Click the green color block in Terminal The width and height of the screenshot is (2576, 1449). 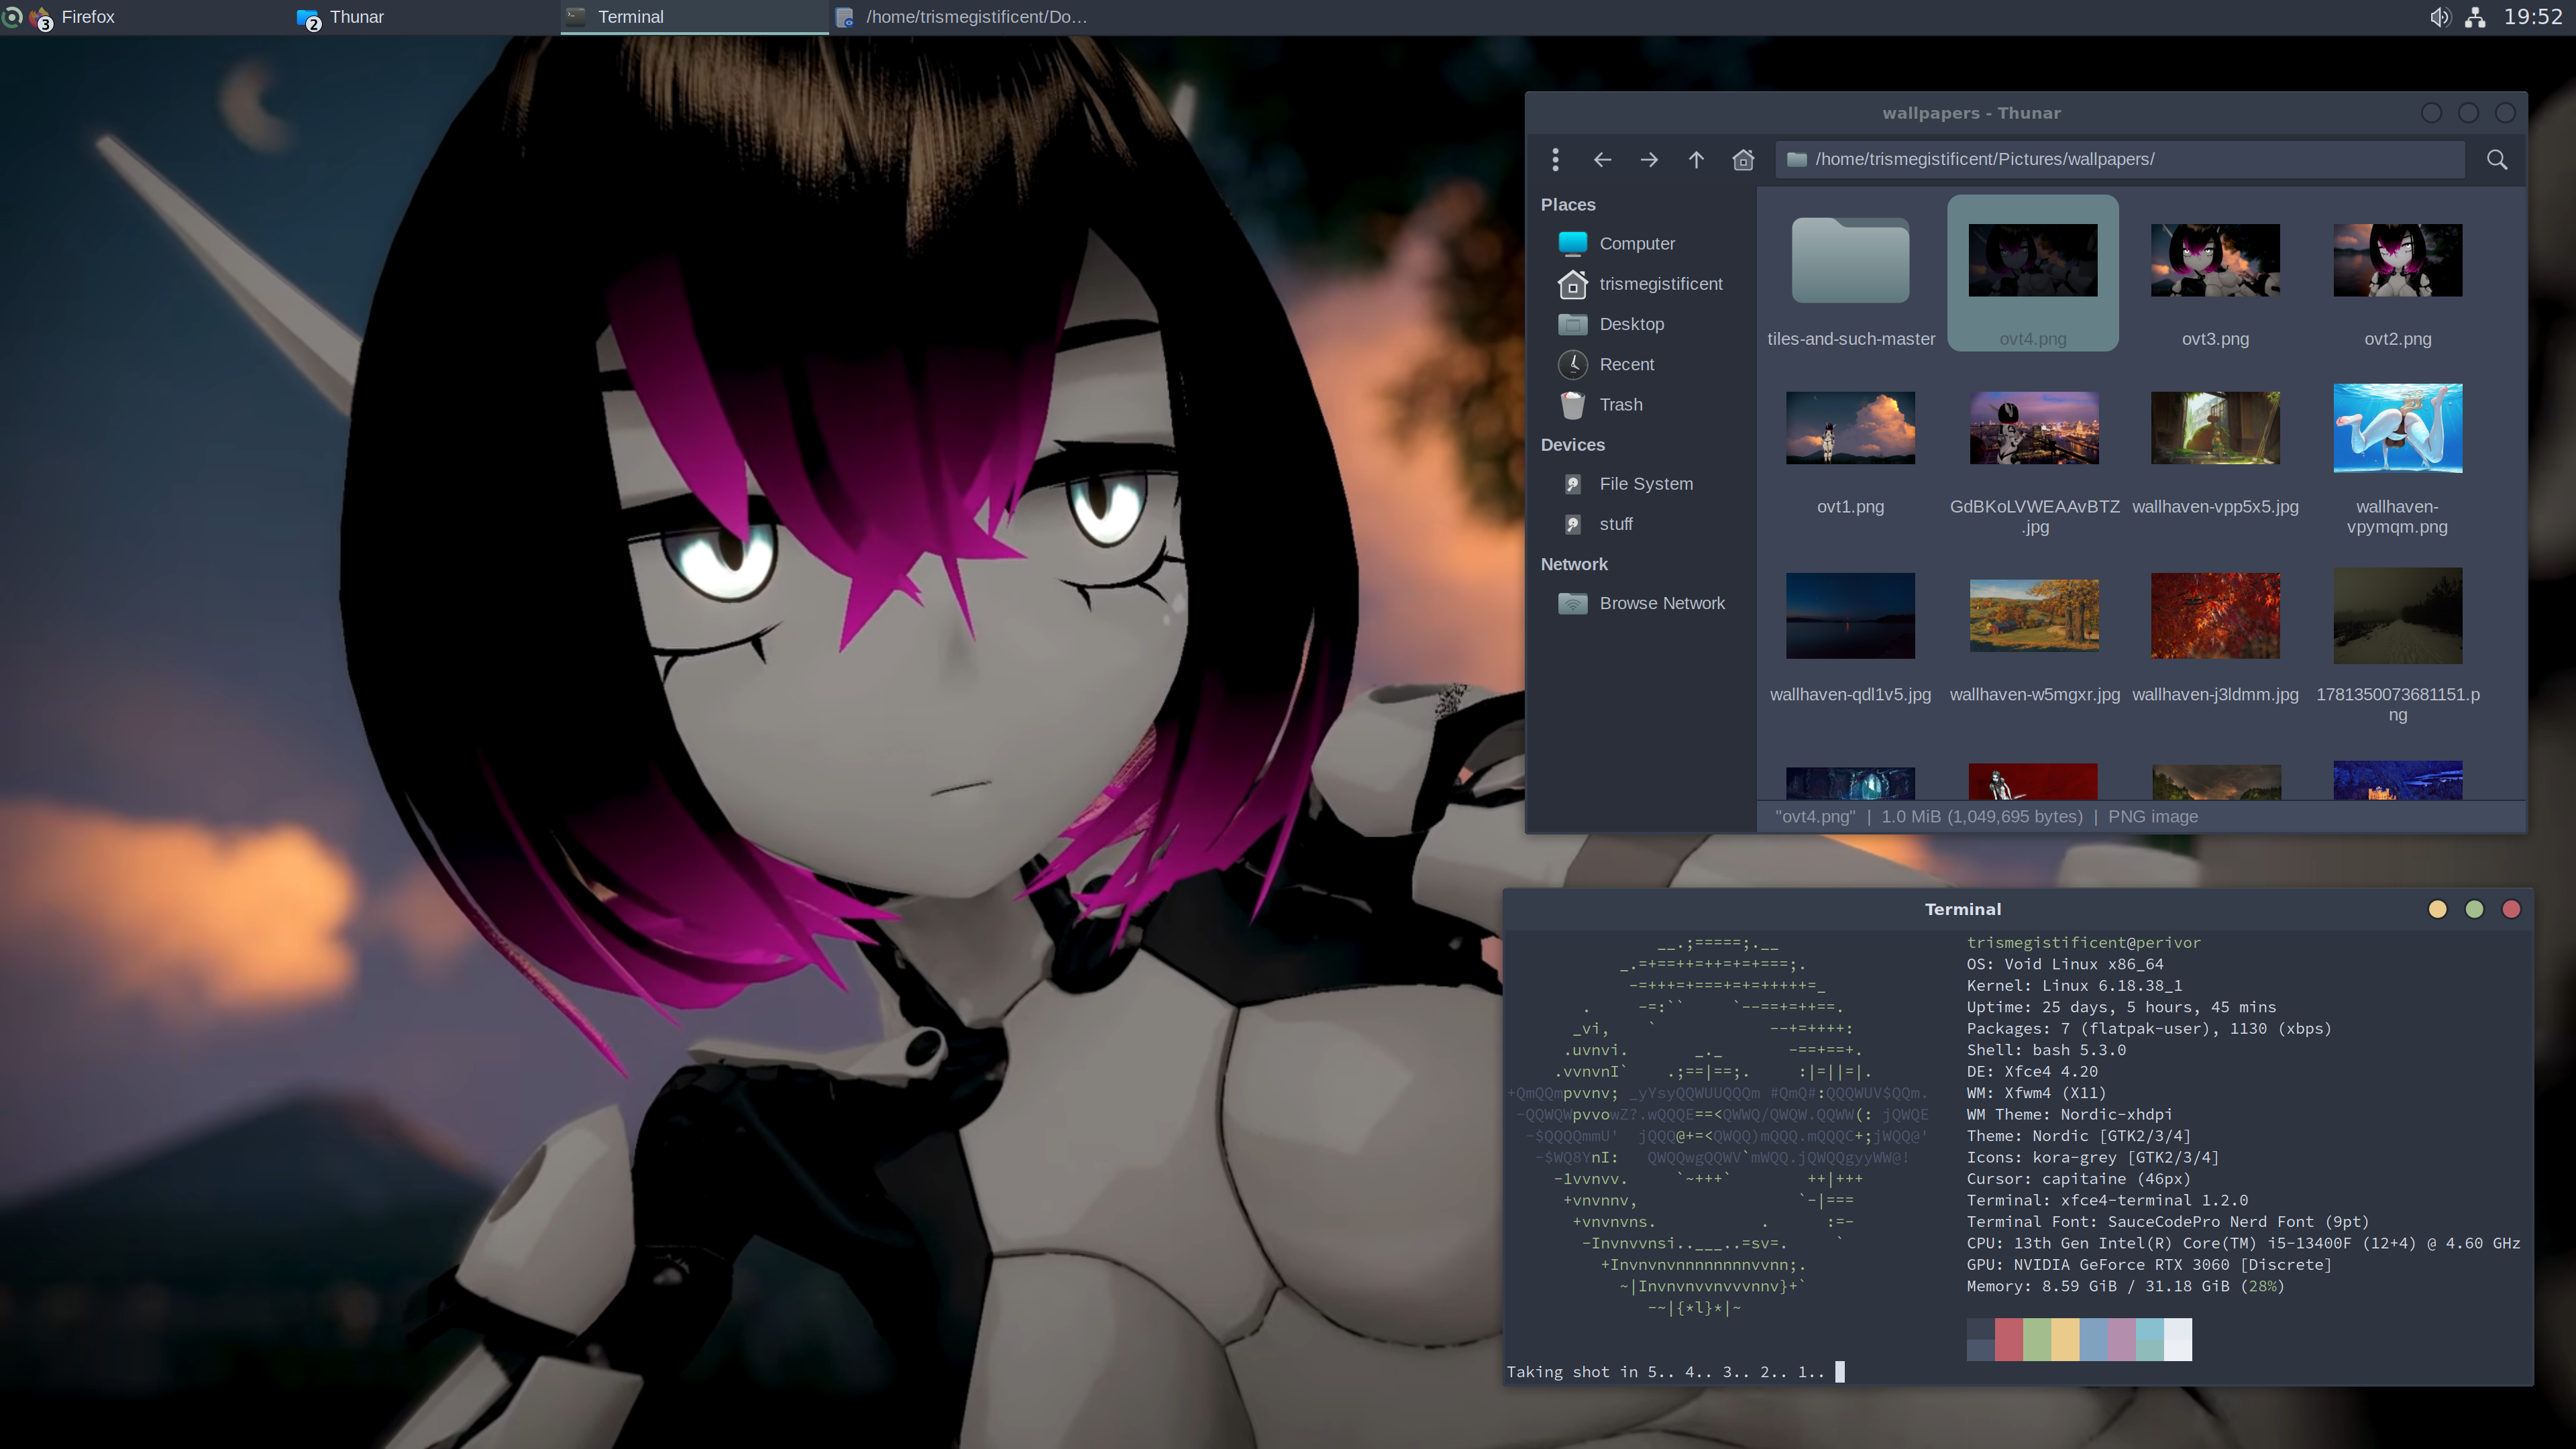[2037, 1340]
